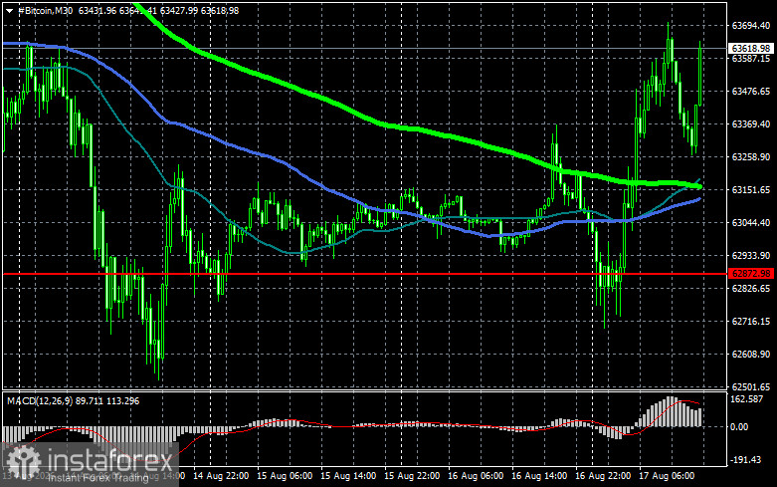Screen dimensions: 777x487
Task: Click the 17 Aug 06:00 time label
Action: tap(667, 476)
